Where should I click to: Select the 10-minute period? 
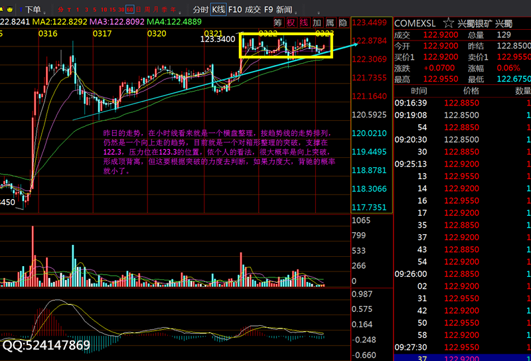(104, 10)
